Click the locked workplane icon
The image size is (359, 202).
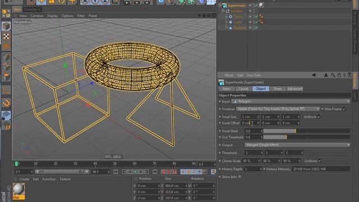6,115
